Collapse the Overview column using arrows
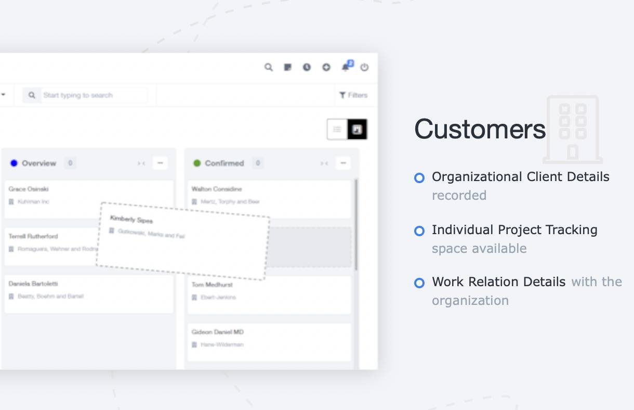Screen dimensions: 634x410 (x=141, y=163)
